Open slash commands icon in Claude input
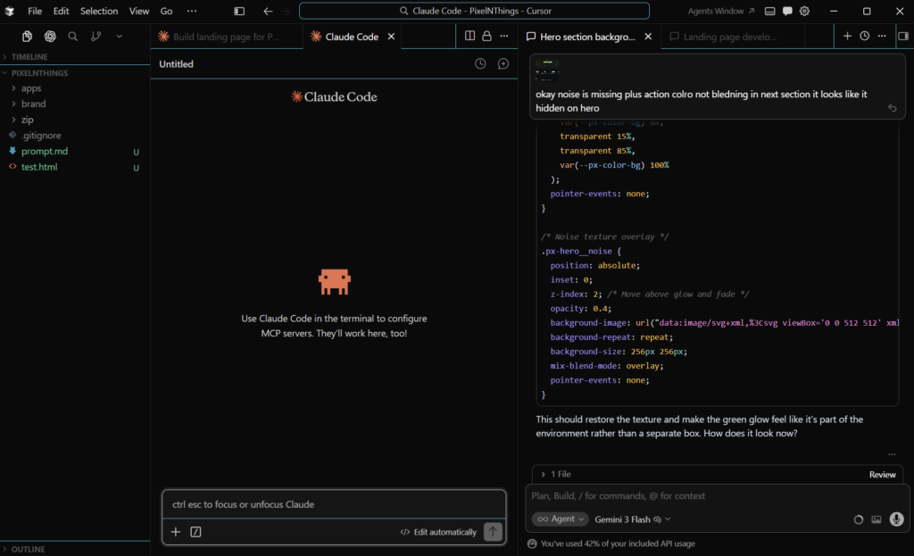914x556 pixels. point(195,532)
